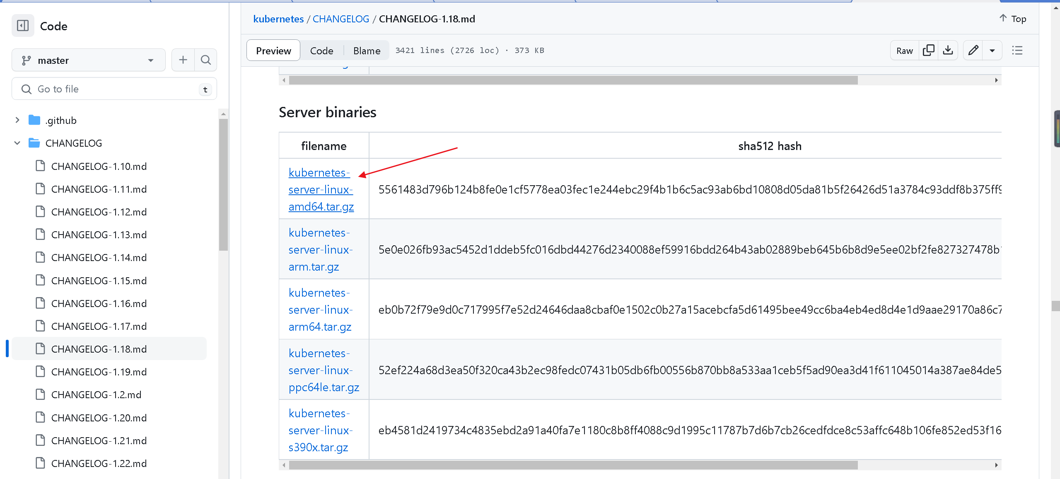Viewport: 1060px width, 479px height.
Task: Open CHANGELOG-1.13.md file
Action: pyautogui.click(x=99, y=235)
